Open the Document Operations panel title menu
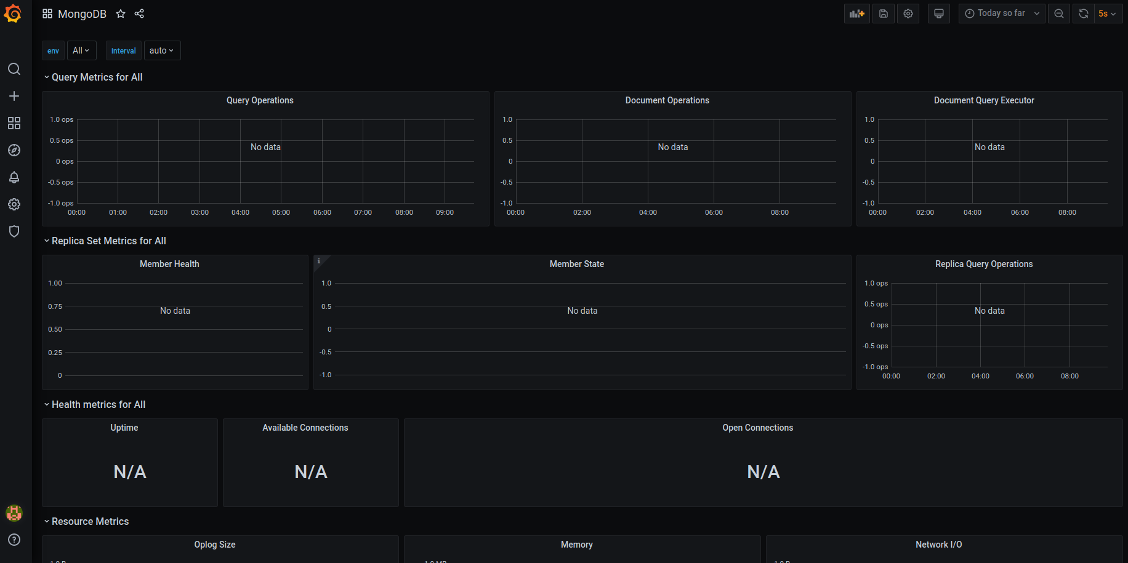 point(667,100)
